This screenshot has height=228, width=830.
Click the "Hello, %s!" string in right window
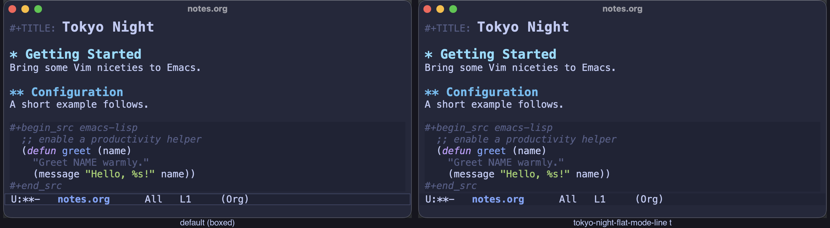pyautogui.click(x=535, y=174)
